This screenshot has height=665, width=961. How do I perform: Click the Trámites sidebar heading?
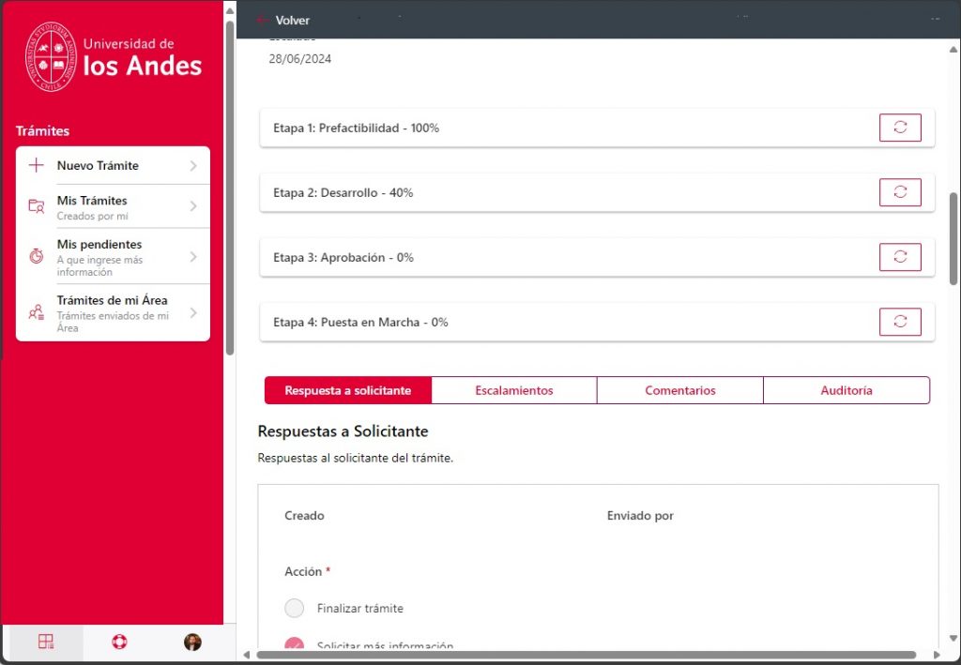pyautogui.click(x=42, y=130)
